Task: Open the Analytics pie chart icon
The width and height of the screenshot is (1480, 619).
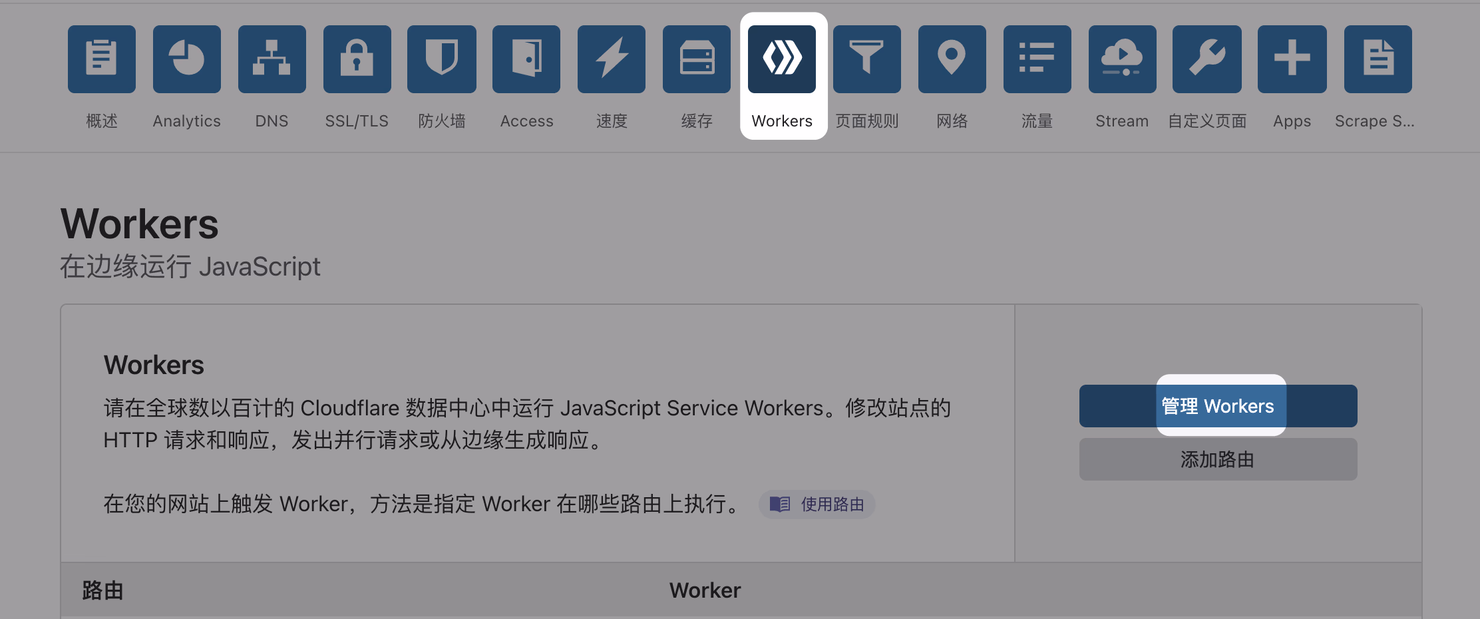Action: point(187,59)
